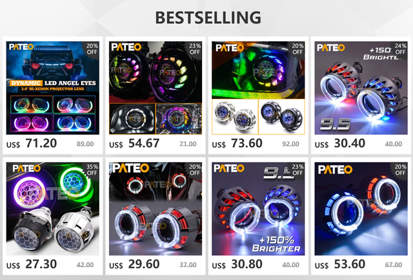Open the Dynamic LED Angel Eyes product image

pos(53,88)
